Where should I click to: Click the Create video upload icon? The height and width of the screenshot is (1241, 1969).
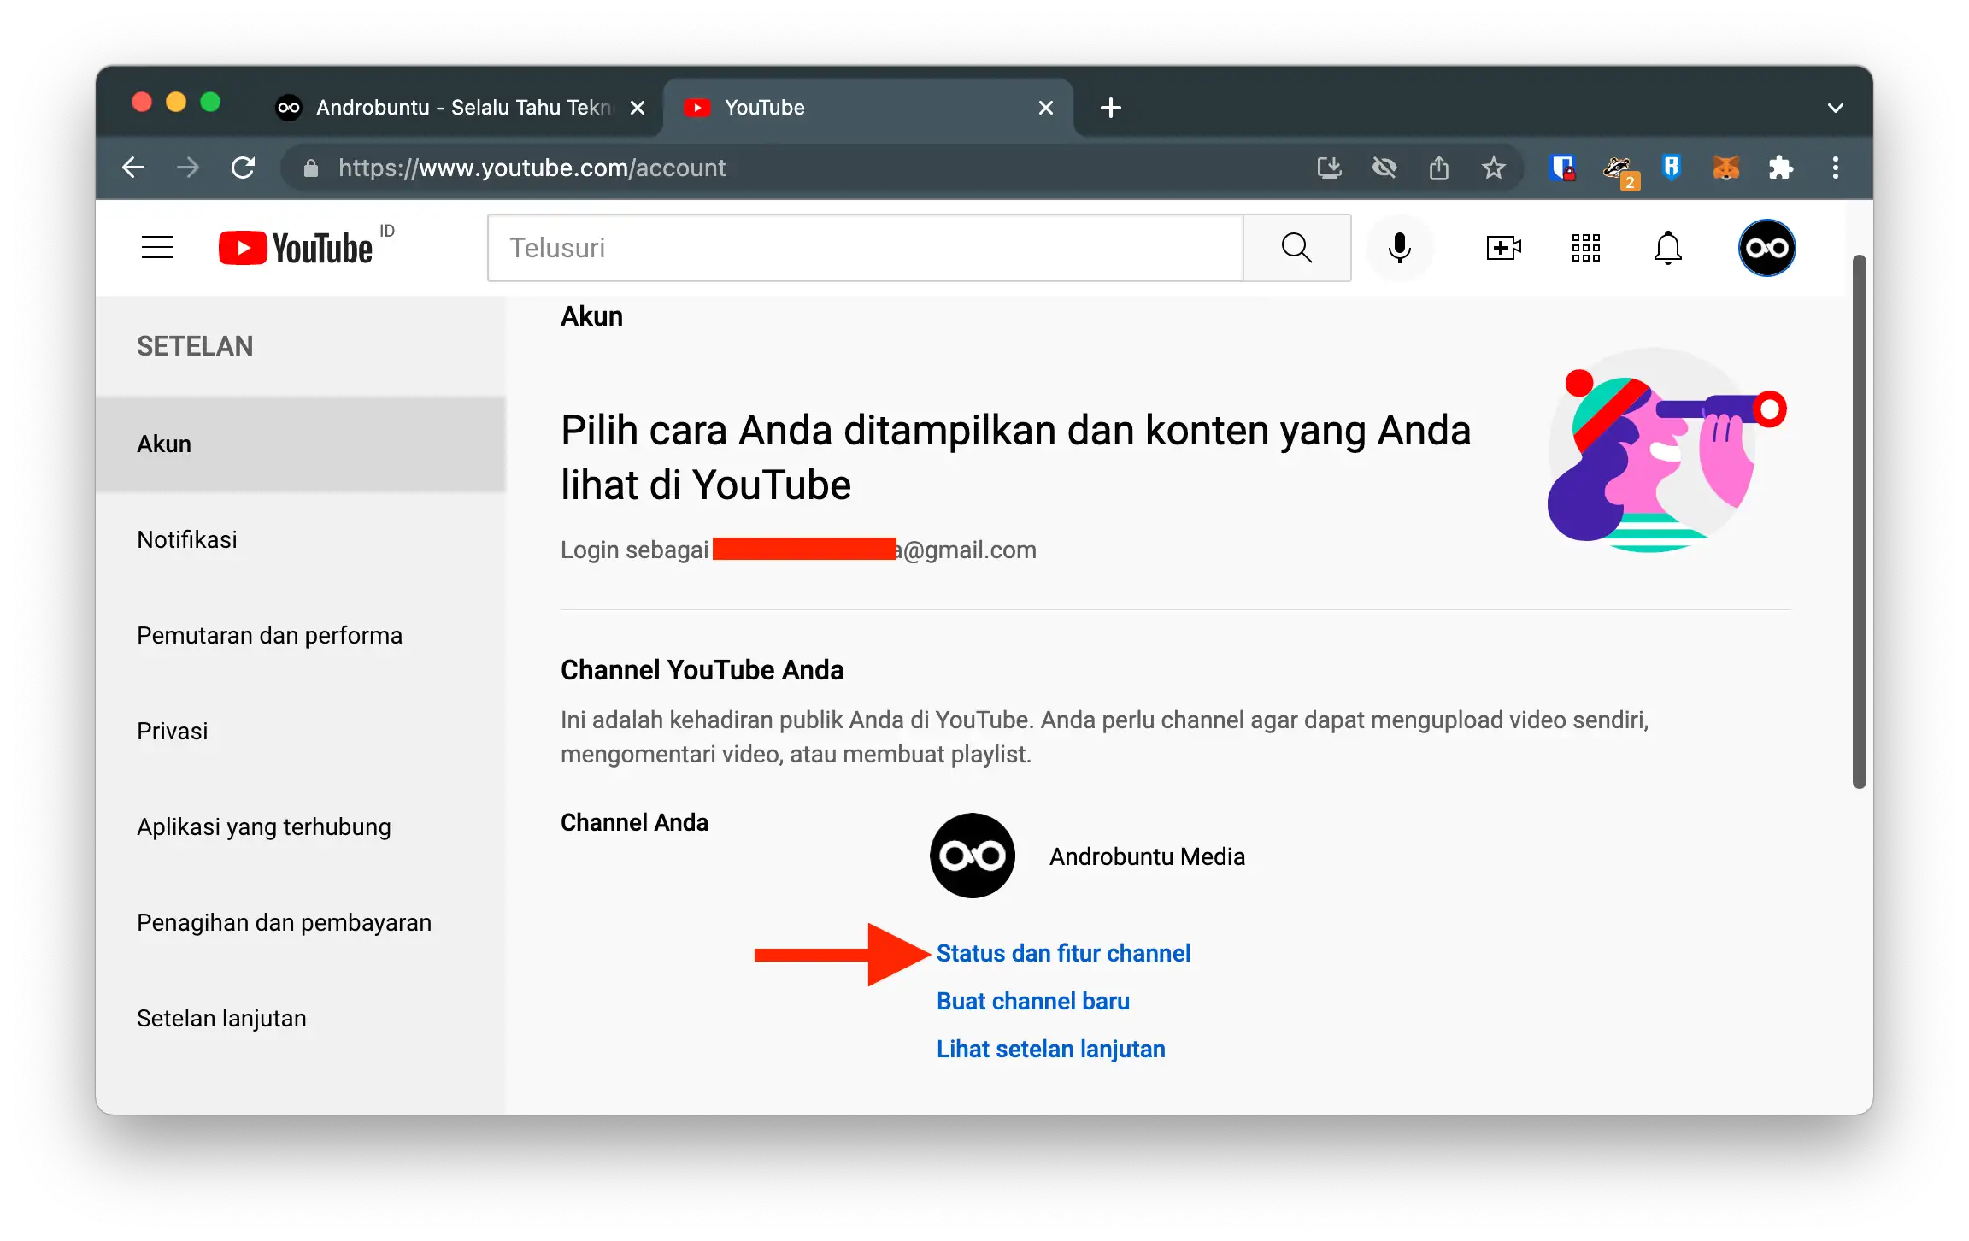(1504, 248)
